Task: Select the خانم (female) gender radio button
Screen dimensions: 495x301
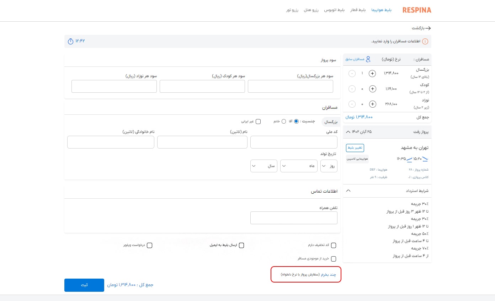Action: 283,122
